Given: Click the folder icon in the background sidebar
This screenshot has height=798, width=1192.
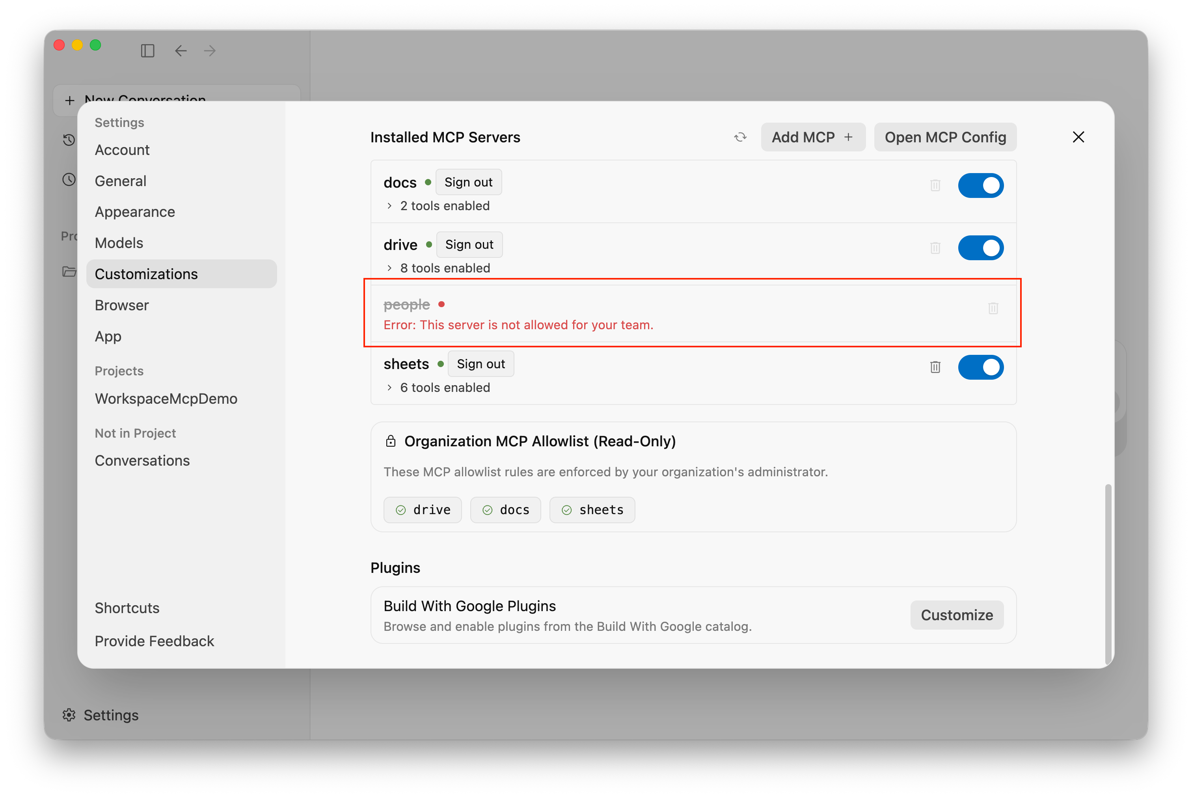Looking at the screenshot, I should click(x=69, y=271).
